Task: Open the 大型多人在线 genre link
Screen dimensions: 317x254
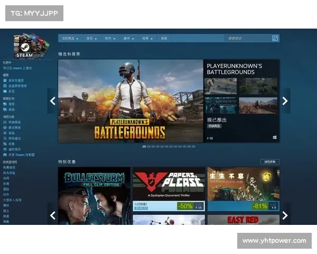Action: tap(12, 200)
